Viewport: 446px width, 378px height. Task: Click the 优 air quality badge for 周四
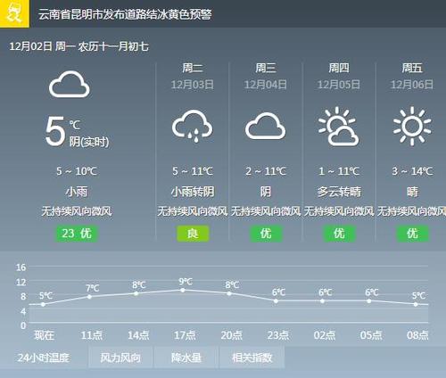click(x=339, y=234)
